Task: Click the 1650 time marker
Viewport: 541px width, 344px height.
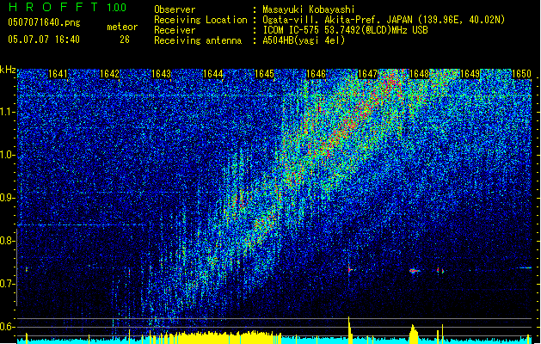Action: coord(521,74)
